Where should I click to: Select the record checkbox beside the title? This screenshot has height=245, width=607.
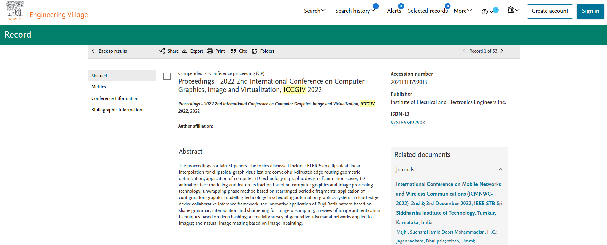point(167,76)
